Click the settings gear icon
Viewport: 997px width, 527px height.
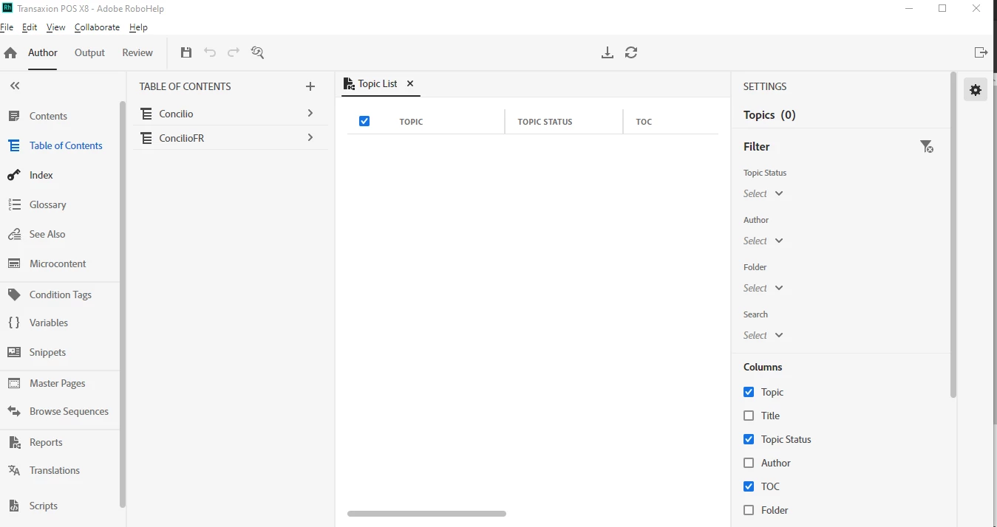tap(976, 90)
